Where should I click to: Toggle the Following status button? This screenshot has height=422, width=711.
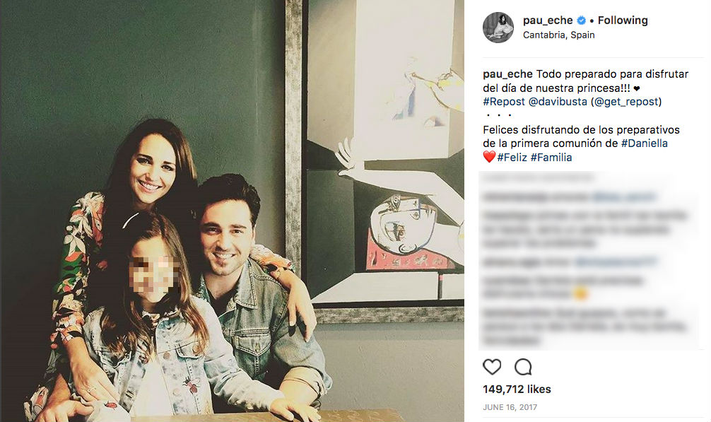[x=623, y=20]
